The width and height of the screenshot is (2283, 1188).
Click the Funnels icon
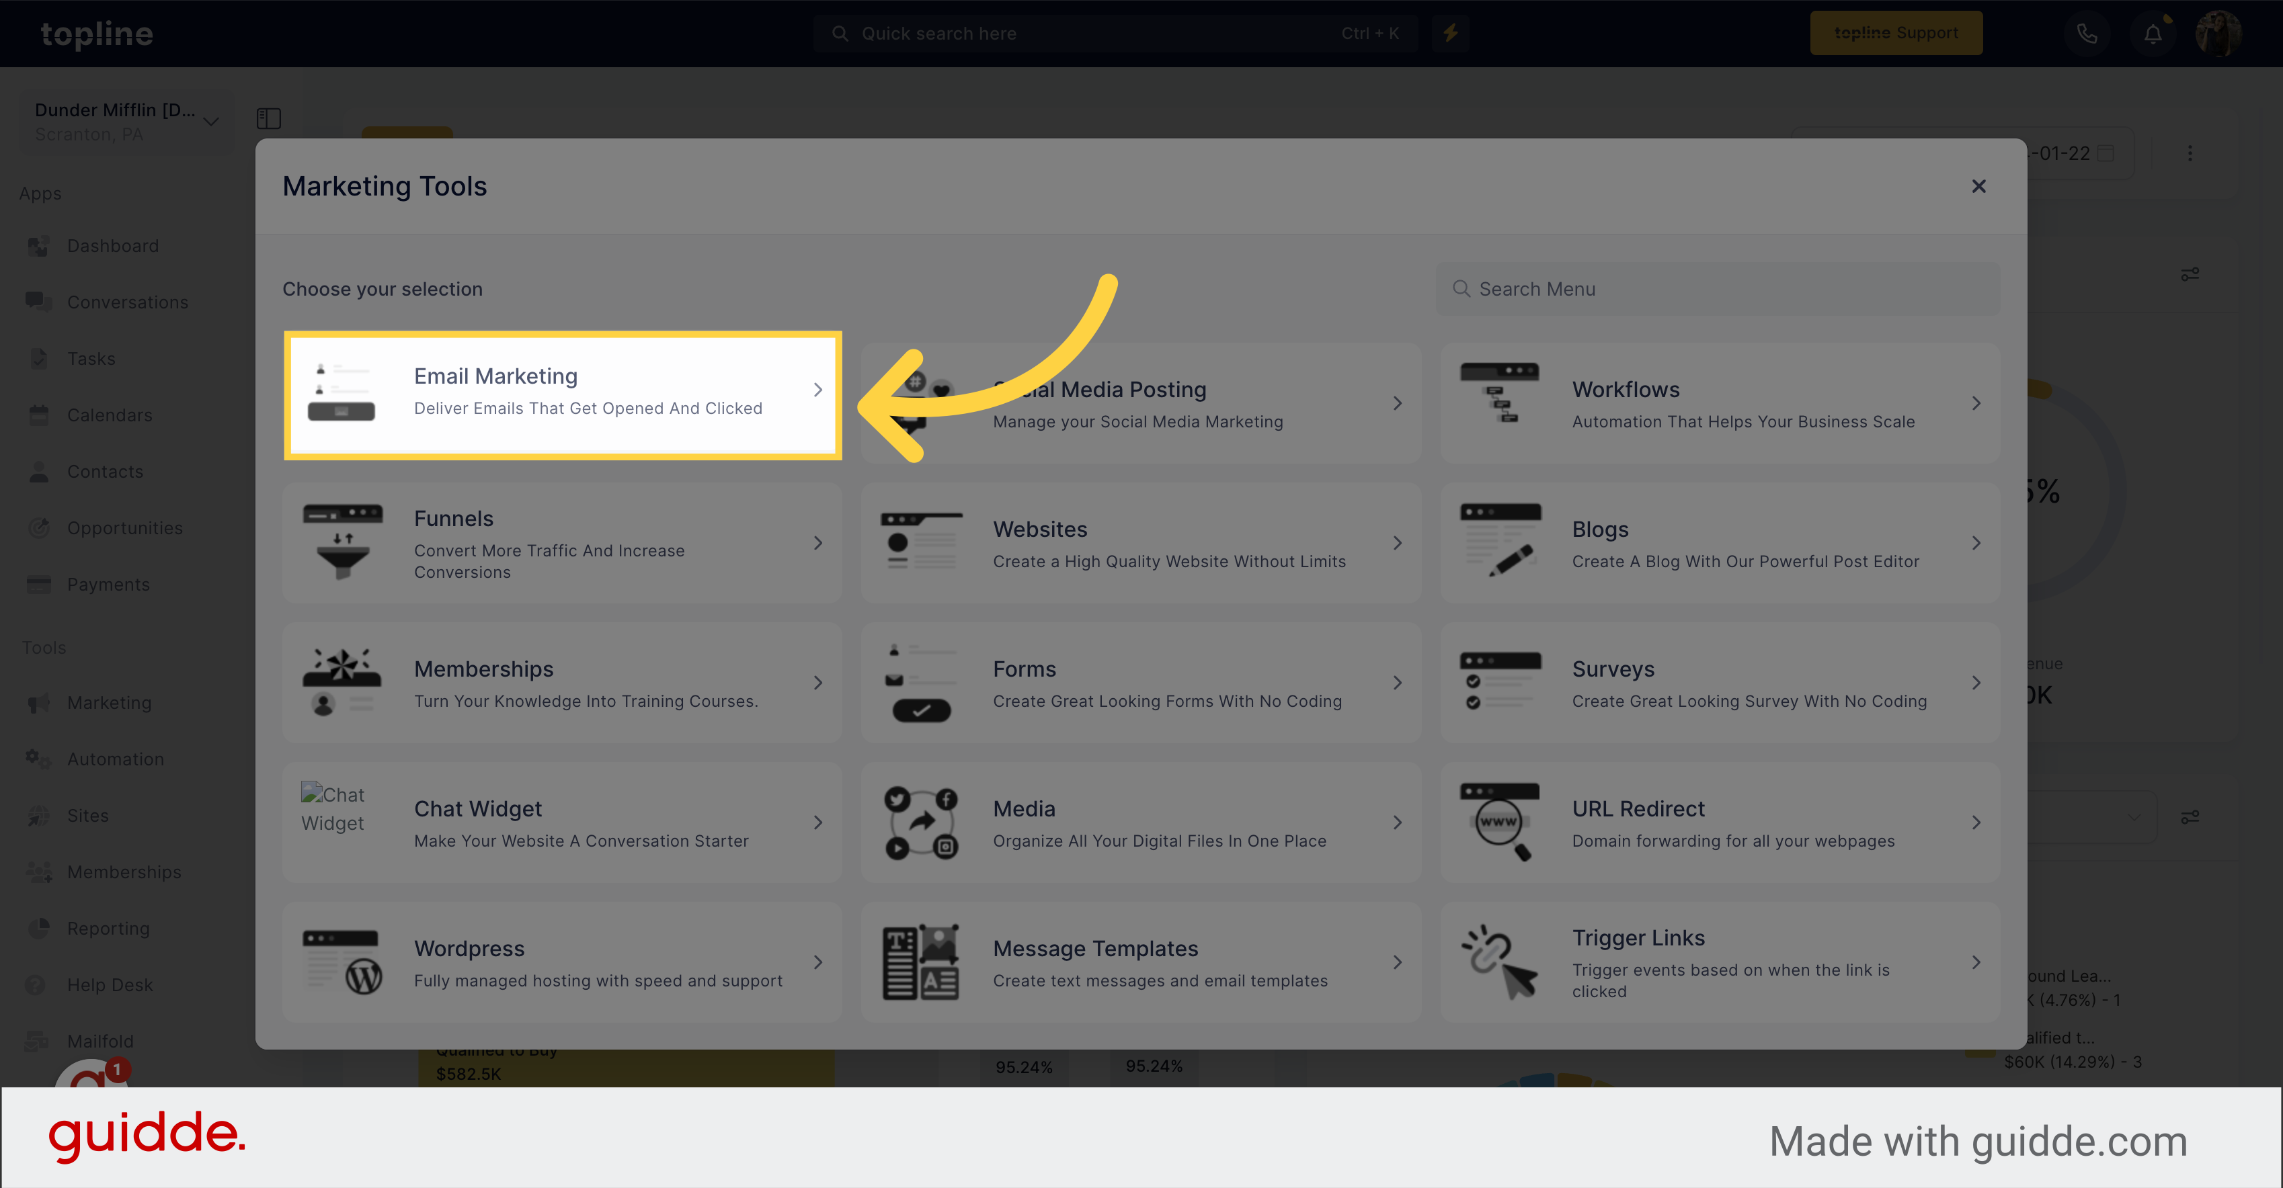pos(342,542)
